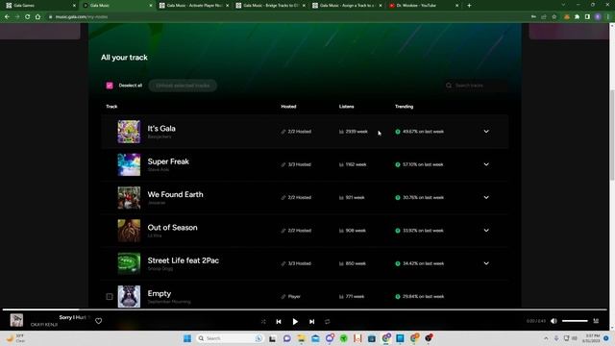
Task: Switch to the Assign a Track tab
Action: (x=347, y=6)
